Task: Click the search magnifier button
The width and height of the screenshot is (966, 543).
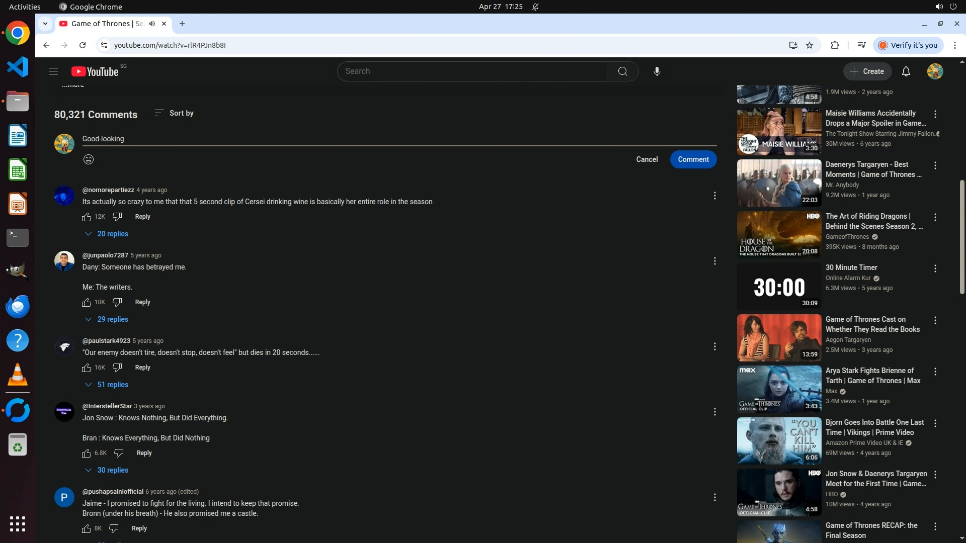Action: point(622,71)
